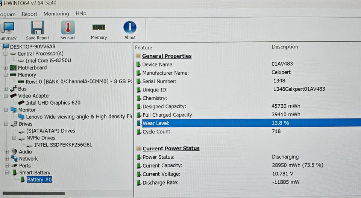The image size is (361, 198).
Task: Expand the Audio tree node
Action: click(x=6, y=152)
